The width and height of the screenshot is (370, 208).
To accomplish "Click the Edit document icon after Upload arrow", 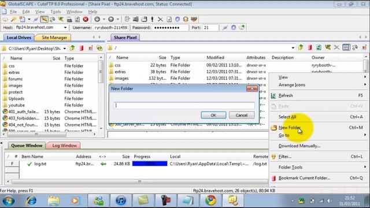I will click(x=127, y=19).
